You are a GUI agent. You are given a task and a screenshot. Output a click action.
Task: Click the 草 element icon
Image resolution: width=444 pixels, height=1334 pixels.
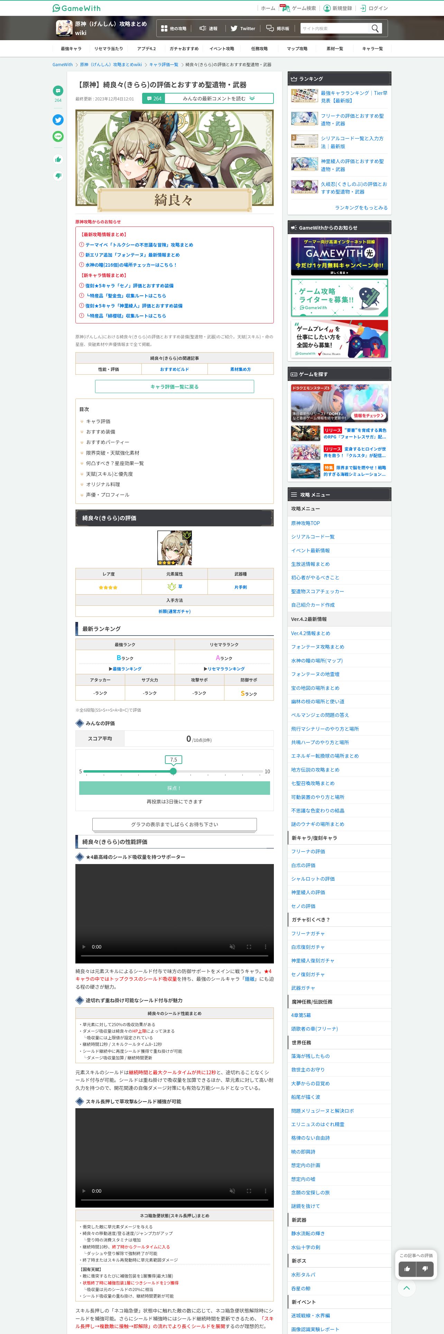(x=172, y=587)
